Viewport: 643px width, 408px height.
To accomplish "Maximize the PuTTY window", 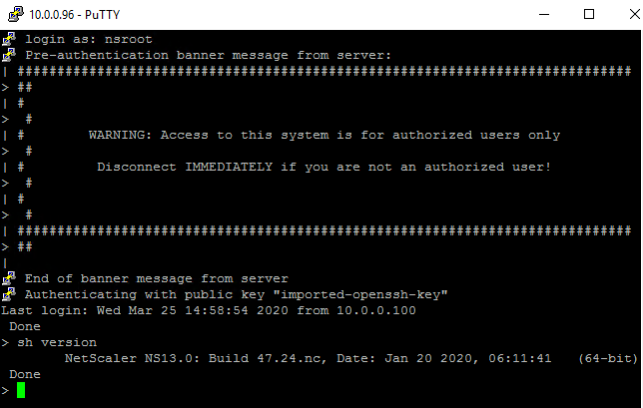I will 573,15.
